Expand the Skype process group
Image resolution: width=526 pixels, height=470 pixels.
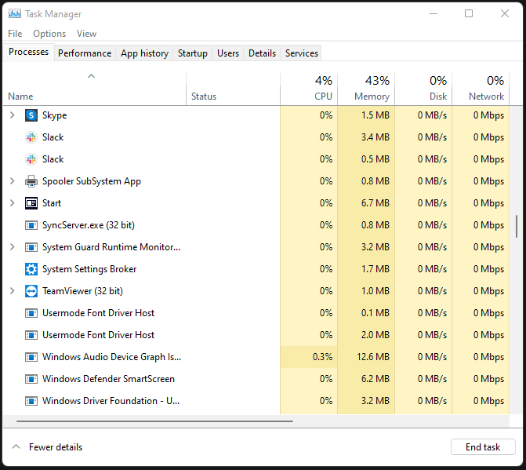tap(12, 115)
